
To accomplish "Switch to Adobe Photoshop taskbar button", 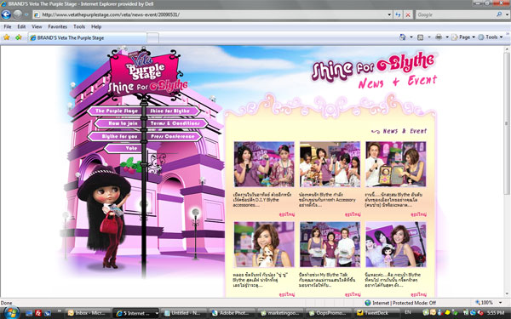I will coord(232,313).
